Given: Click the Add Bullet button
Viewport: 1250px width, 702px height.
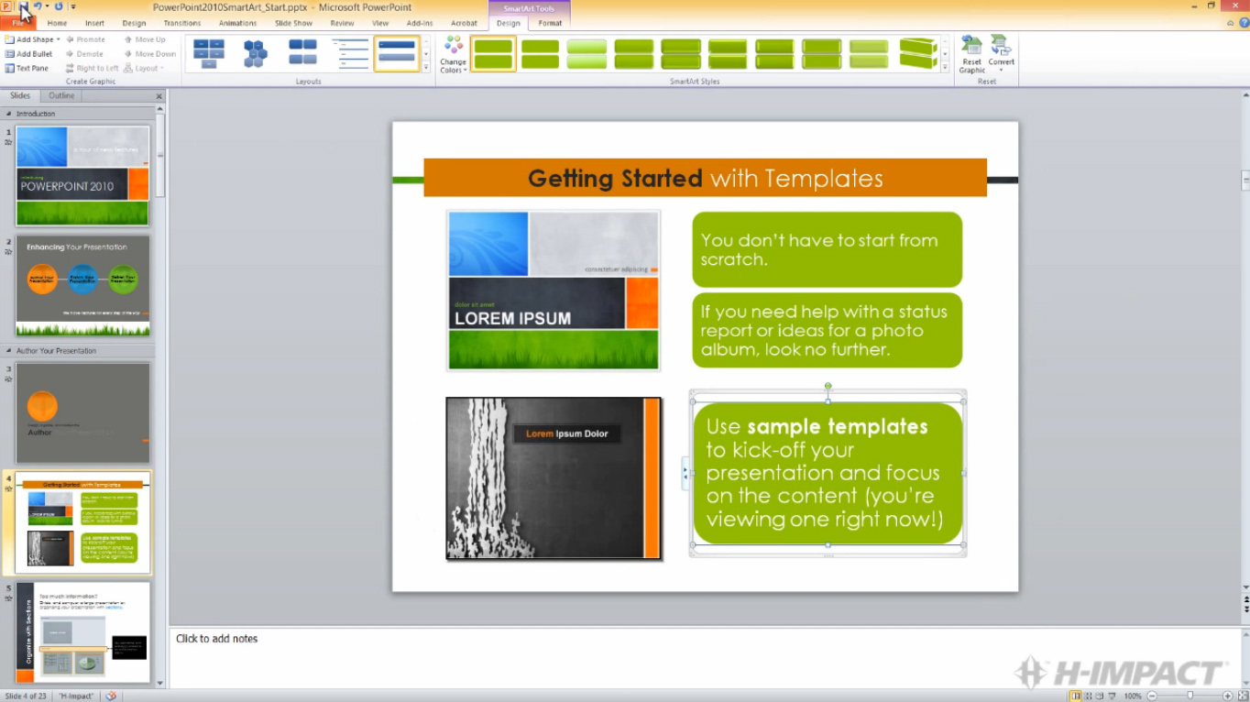Looking at the screenshot, I should (28, 54).
